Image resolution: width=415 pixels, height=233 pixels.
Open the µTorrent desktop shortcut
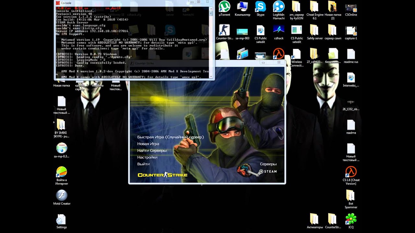click(x=224, y=9)
